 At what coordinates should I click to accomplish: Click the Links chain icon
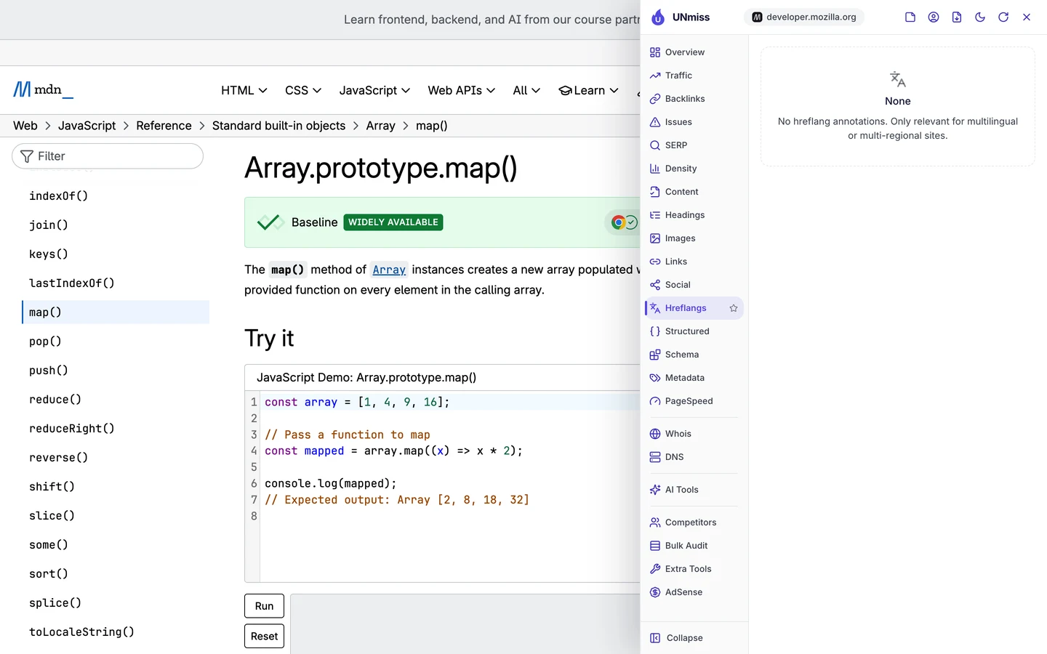(x=655, y=262)
